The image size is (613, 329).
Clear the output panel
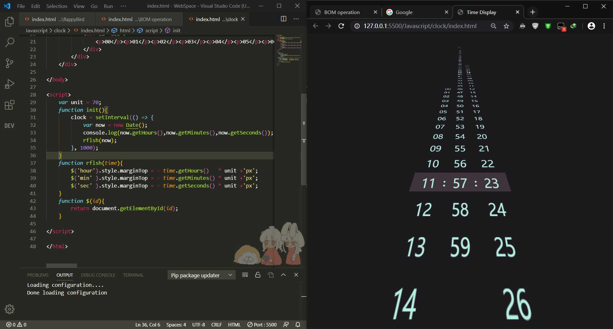[245, 275]
